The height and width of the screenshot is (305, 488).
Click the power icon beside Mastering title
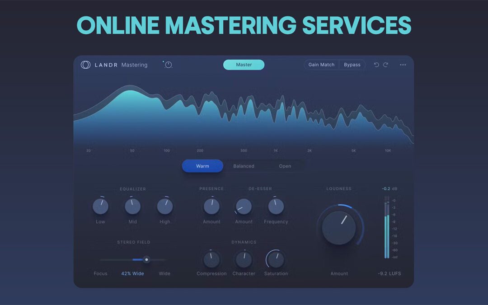click(x=169, y=65)
